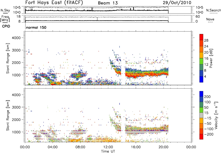Screen dimensions: 221x153
Task: Click the red high-power backscatter band after 16:00
Action: (152, 74)
